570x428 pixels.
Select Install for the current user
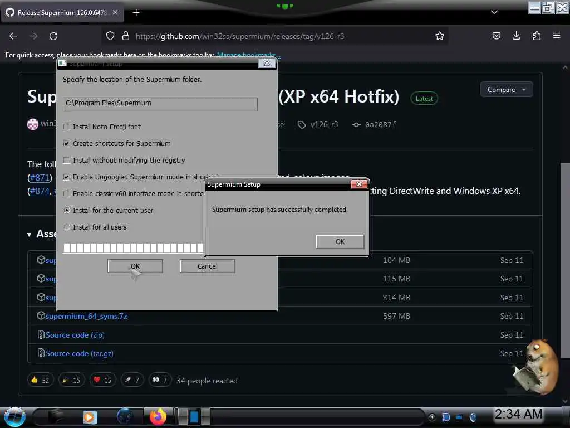pyautogui.click(x=67, y=210)
